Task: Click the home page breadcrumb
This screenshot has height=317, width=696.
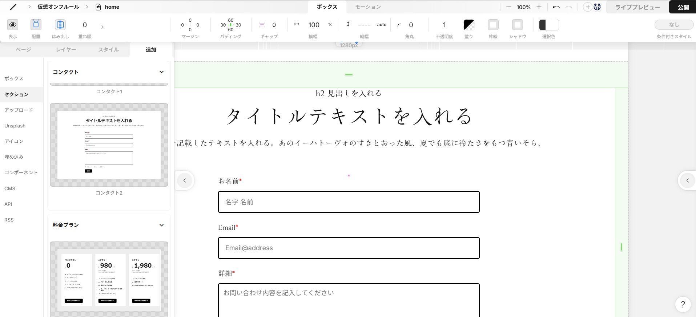Action: [x=112, y=7]
